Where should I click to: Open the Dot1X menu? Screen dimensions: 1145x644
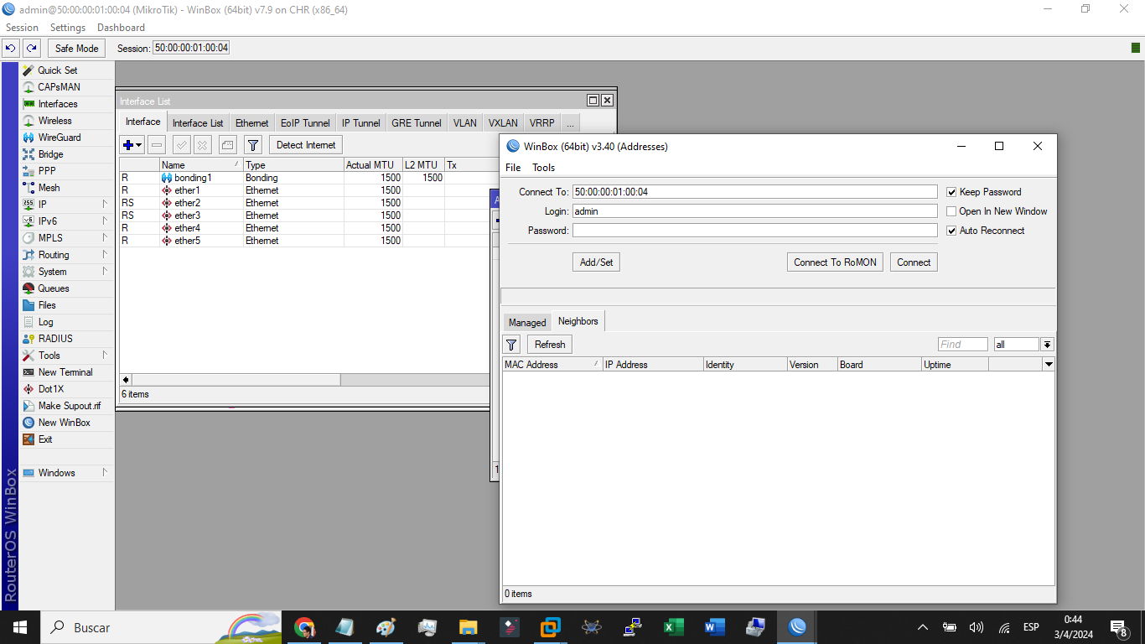click(x=50, y=389)
